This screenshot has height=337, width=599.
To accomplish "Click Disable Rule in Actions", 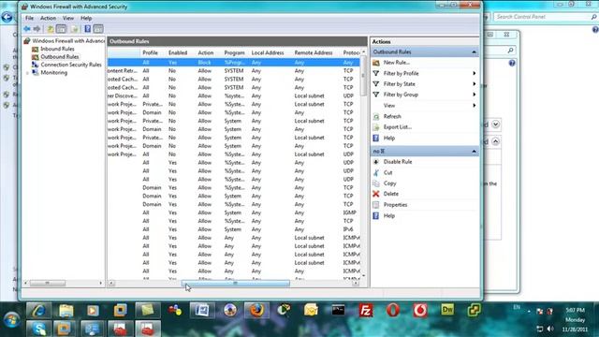I will pos(398,162).
